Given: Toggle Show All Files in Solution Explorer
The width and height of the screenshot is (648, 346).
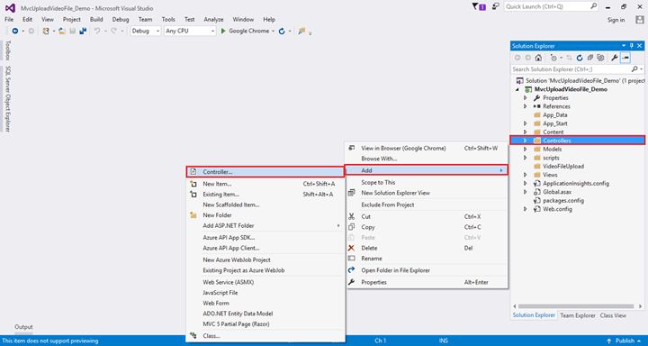Looking at the screenshot, I should (x=600, y=58).
